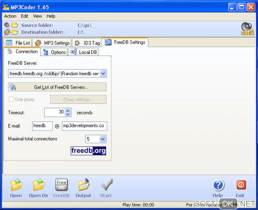258x210 pixels.
Task: Click the Open Dir folder icon
Action: [39, 185]
